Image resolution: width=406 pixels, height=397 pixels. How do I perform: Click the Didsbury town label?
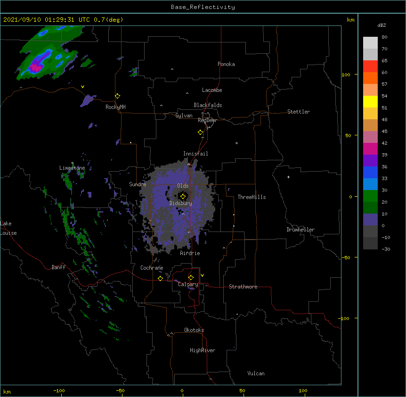(x=181, y=203)
